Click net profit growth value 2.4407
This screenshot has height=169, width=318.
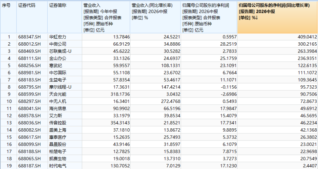click(x=310, y=166)
